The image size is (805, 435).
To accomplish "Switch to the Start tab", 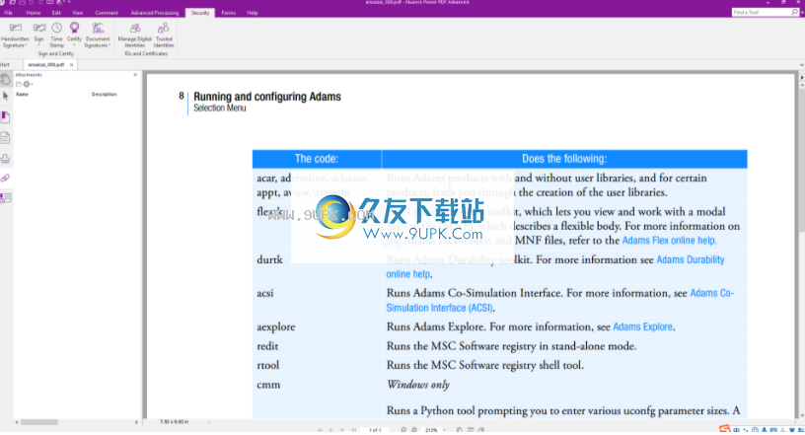I will (5, 65).
